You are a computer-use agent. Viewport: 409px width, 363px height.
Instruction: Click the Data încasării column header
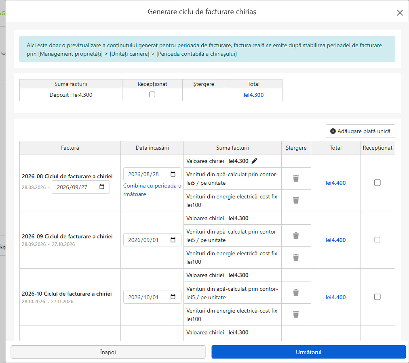[152, 148]
